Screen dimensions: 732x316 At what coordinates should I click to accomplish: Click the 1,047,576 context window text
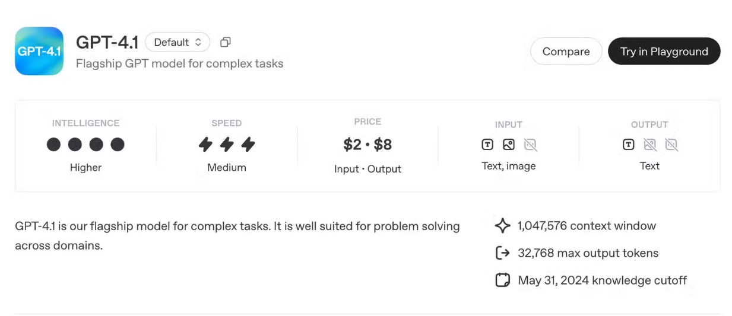pos(587,226)
